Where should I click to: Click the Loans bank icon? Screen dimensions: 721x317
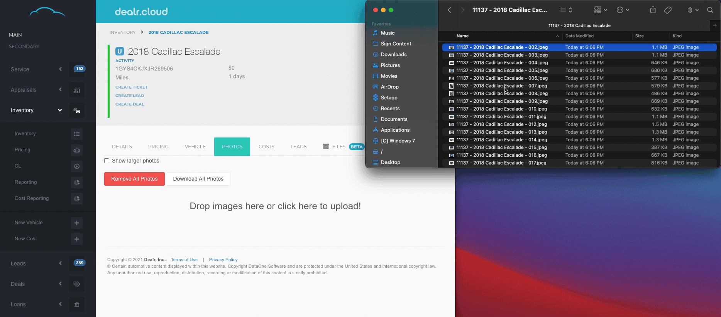tap(77, 305)
